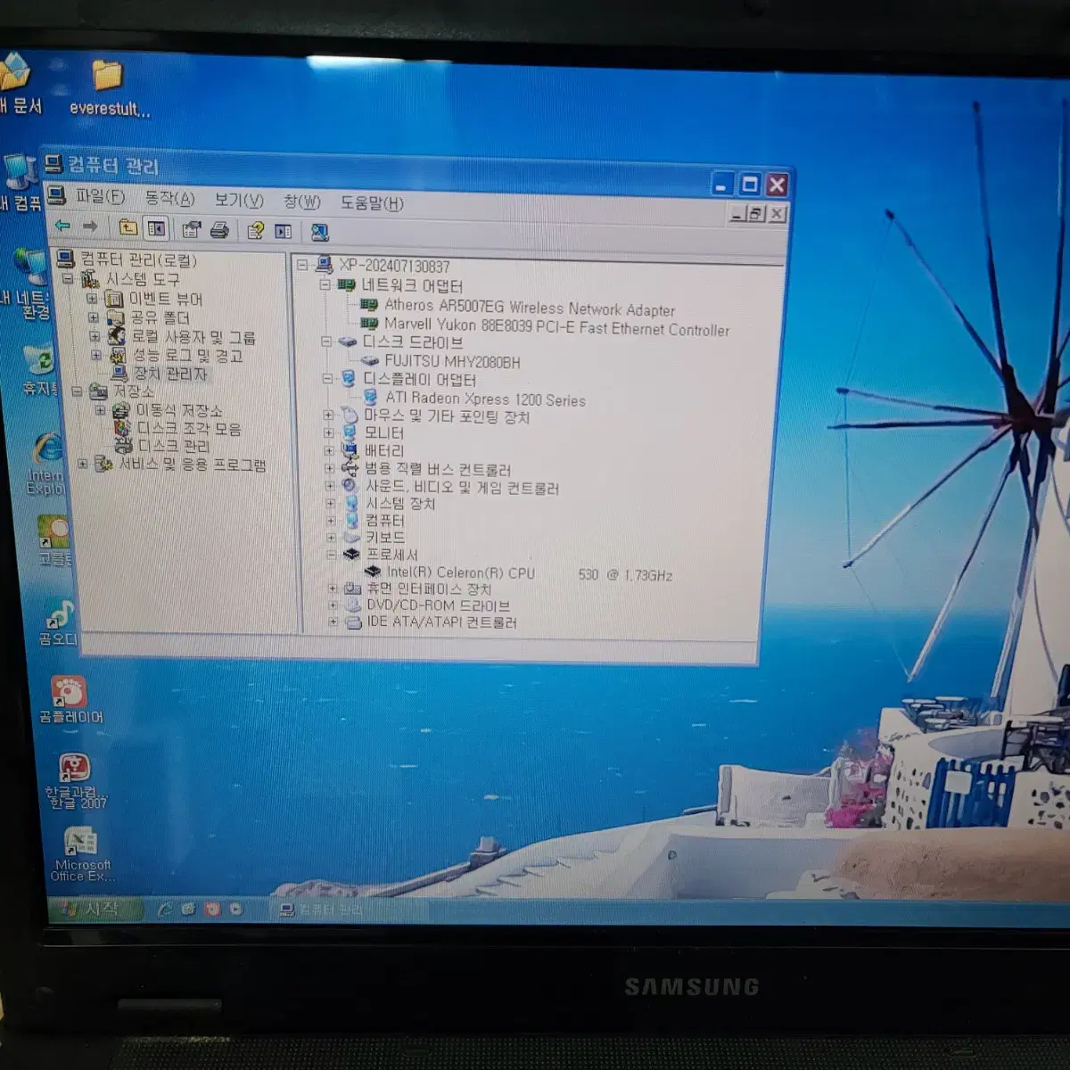The height and width of the screenshot is (1070, 1070).
Task: Select the 시스템 장치 category
Action: pyautogui.click(x=400, y=504)
